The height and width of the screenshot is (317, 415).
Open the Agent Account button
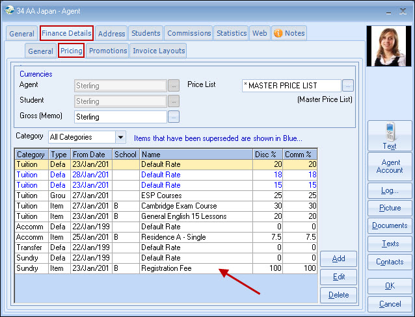(389, 166)
